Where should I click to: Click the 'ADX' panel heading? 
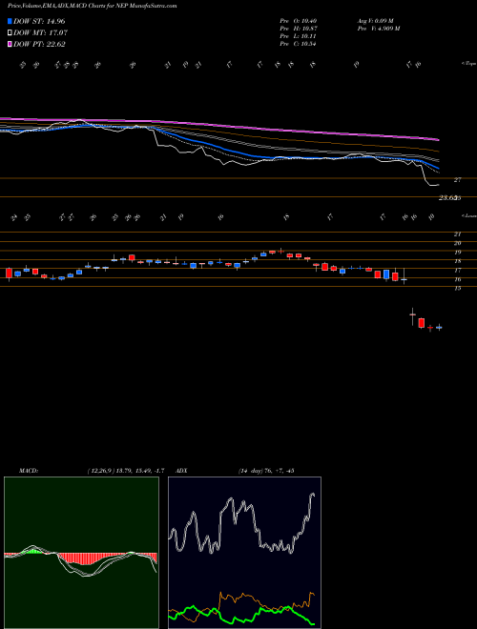point(182,471)
